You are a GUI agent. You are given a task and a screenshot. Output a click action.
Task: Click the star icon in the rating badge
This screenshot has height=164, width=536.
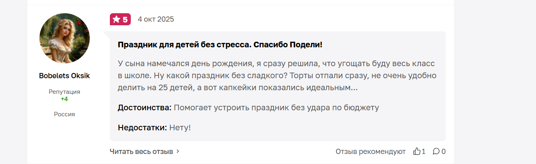pos(116,19)
